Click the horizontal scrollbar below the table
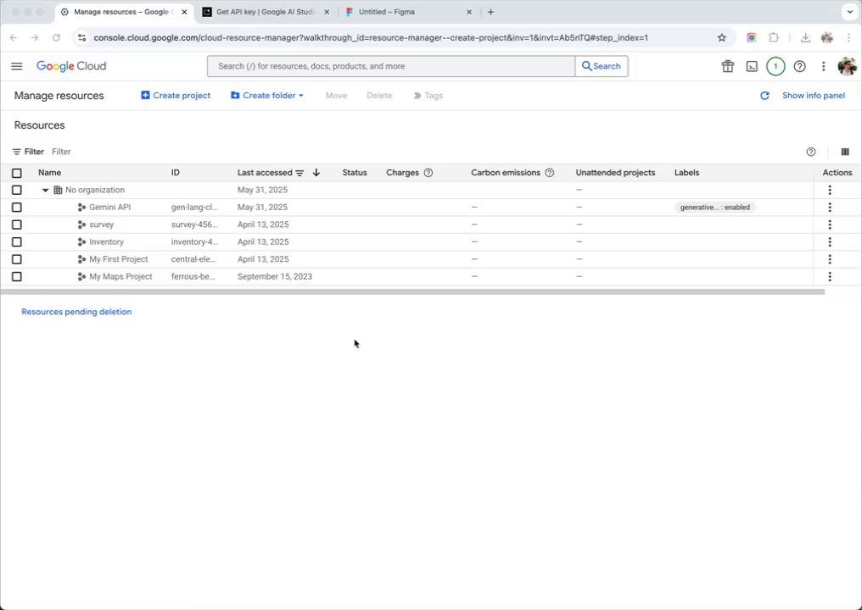 (x=412, y=292)
